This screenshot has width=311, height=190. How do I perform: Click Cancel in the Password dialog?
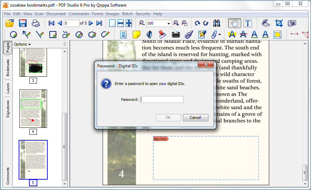(196, 117)
